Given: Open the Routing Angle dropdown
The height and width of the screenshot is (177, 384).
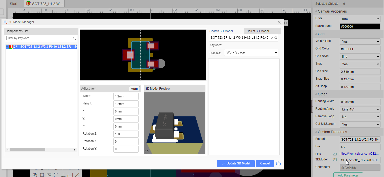Looking at the screenshot, I should coord(360,109).
